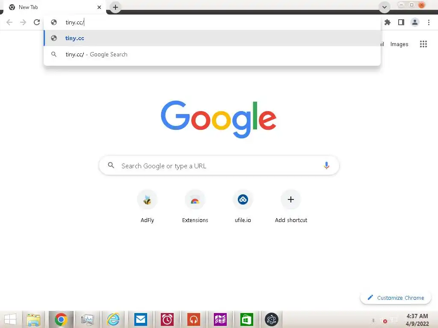Open the user profile avatar
The image size is (438, 328).
click(415, 22)
